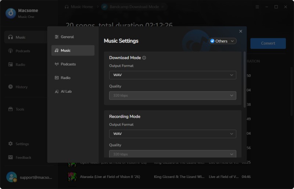Close the Music Settings dialog
This screenshot has width=294, height=189.
(x=241, y=31)
